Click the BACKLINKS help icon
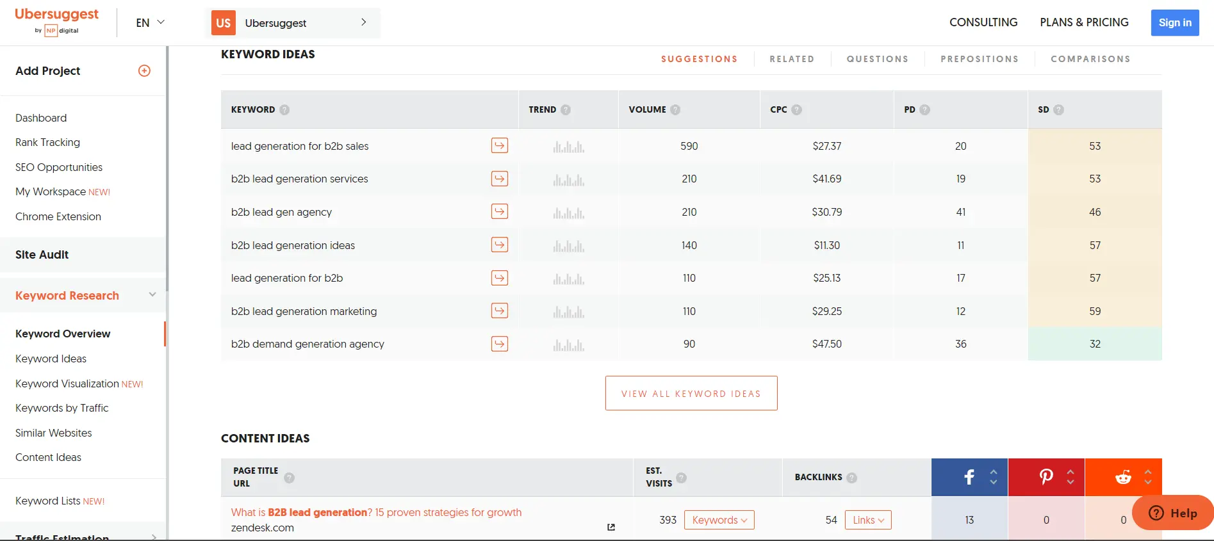Viewport: 1214px width, 541px height. pyautogui.click(x=851, y=478)
